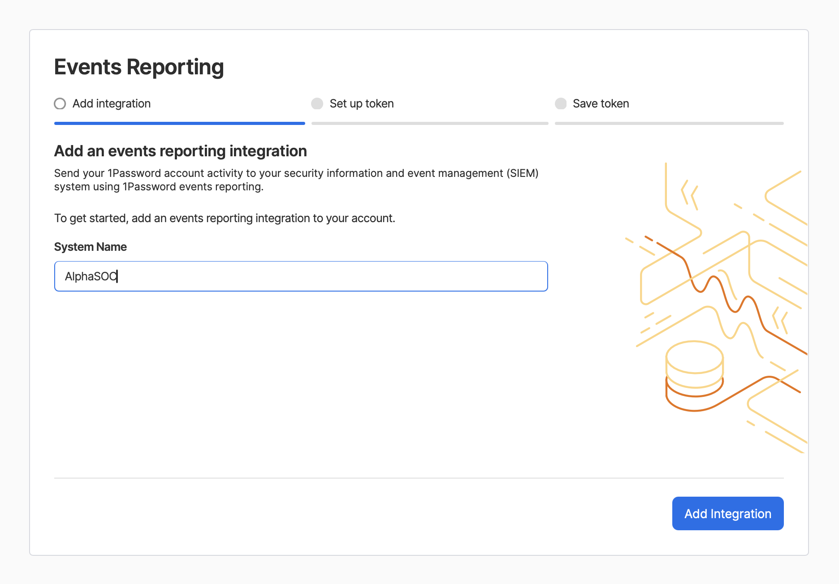839x584 pixels.
Task: Focus the System Name input field
Action: 301,276
